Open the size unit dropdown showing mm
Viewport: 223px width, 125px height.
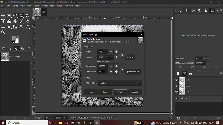coord(130,57)
